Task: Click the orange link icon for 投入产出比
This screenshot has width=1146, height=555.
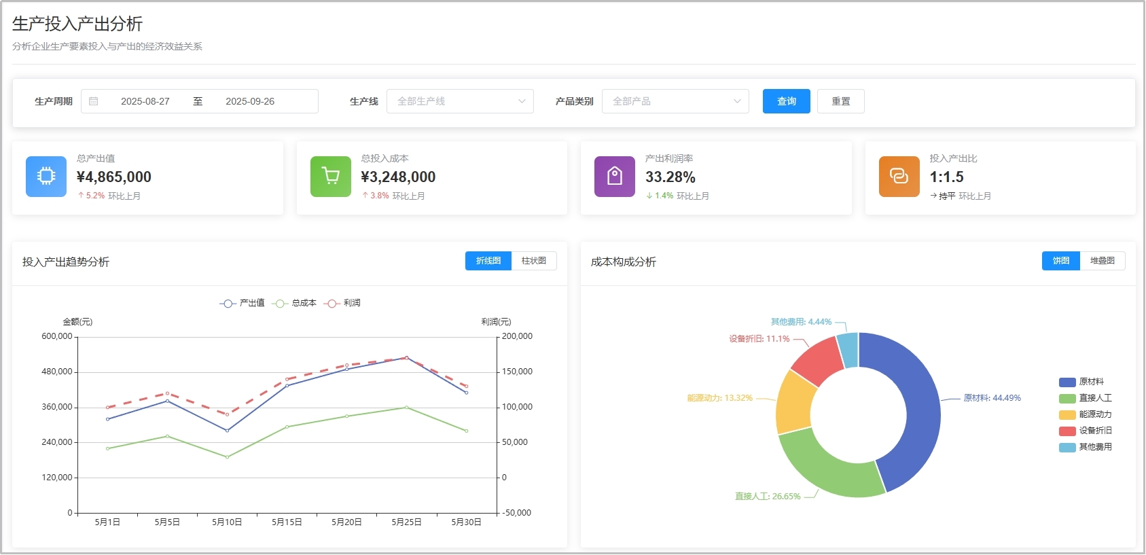Action: [x=899, y=177]
